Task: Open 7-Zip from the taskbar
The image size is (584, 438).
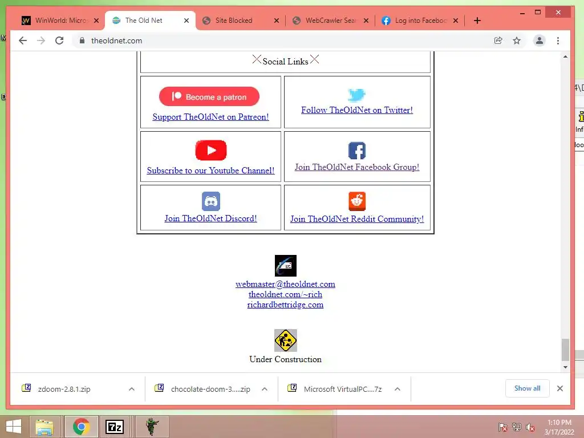Action: pos(115,427)
